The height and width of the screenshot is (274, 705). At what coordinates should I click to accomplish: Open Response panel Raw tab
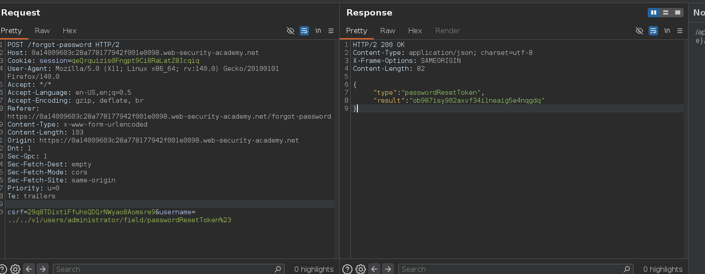click(x=388, y=31)
